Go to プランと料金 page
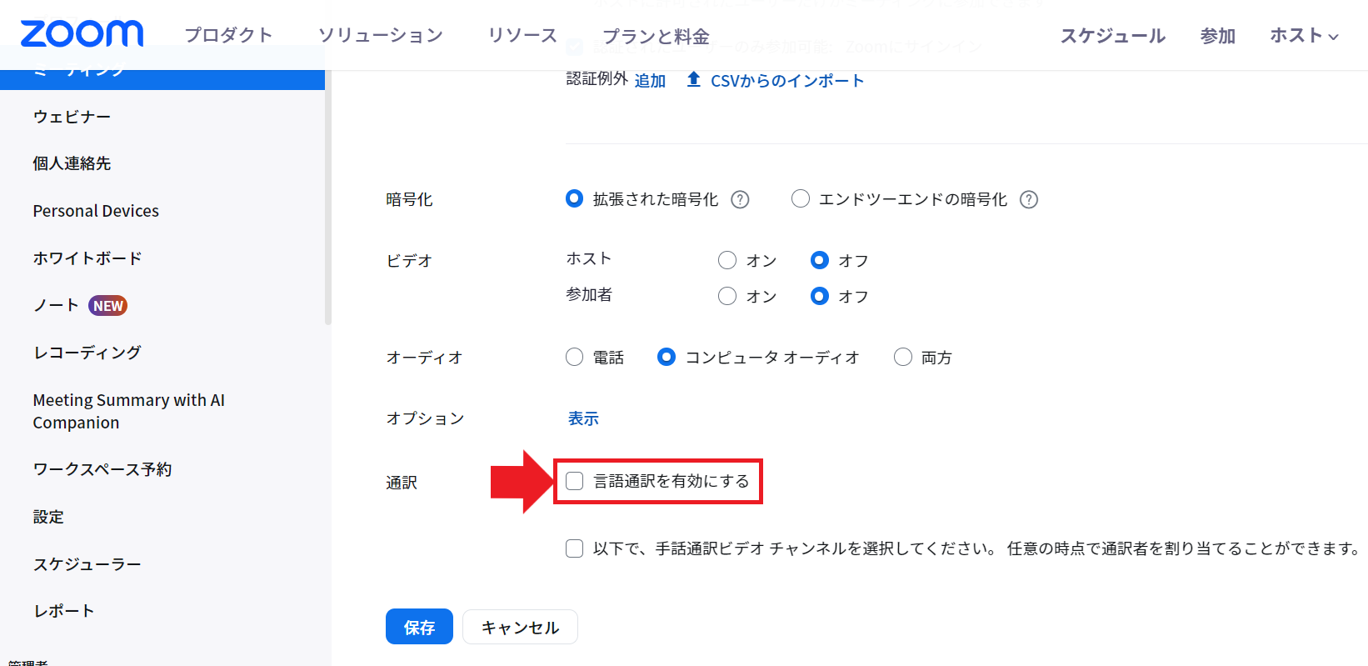This screenshot has width=1368, height=666. coord(656,36)
